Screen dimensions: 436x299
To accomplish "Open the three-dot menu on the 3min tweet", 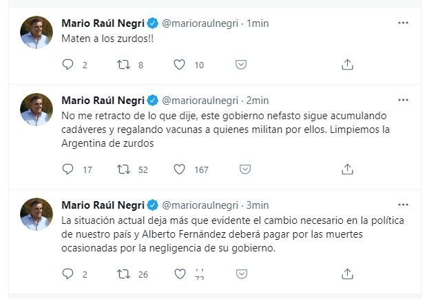I will click(x=404, y=205).
